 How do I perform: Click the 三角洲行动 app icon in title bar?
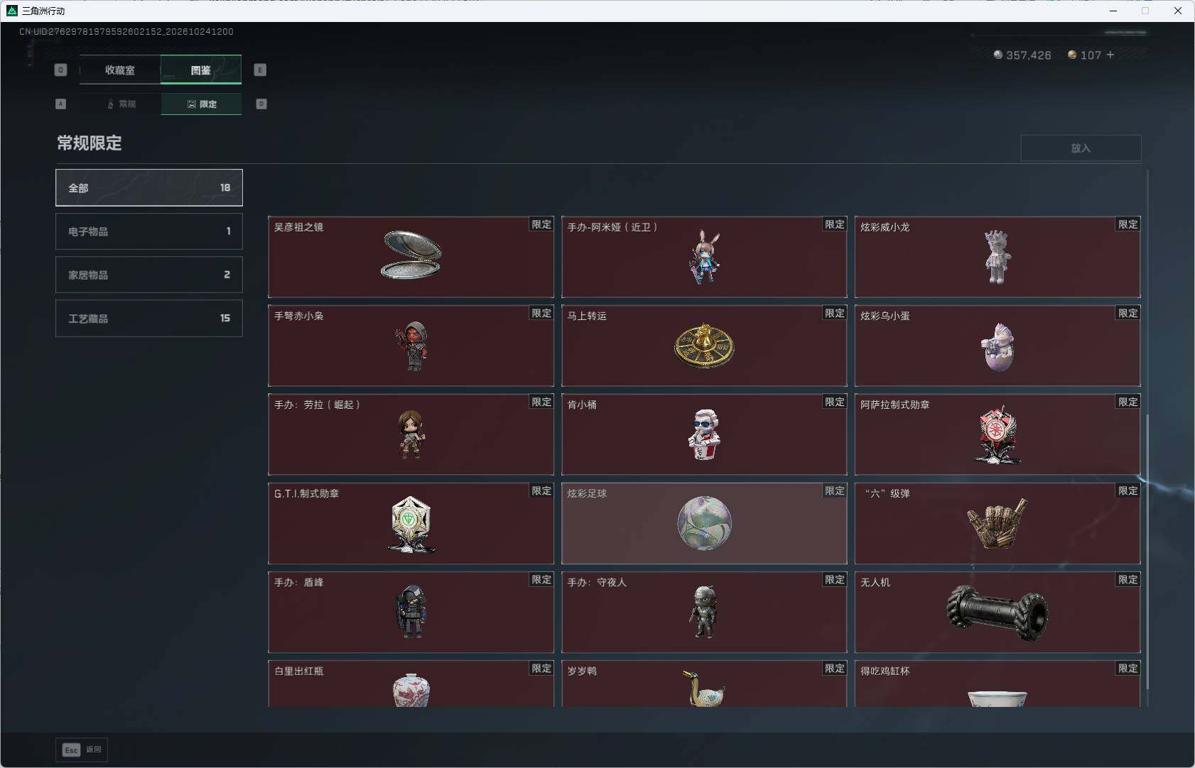click(11, 11)
